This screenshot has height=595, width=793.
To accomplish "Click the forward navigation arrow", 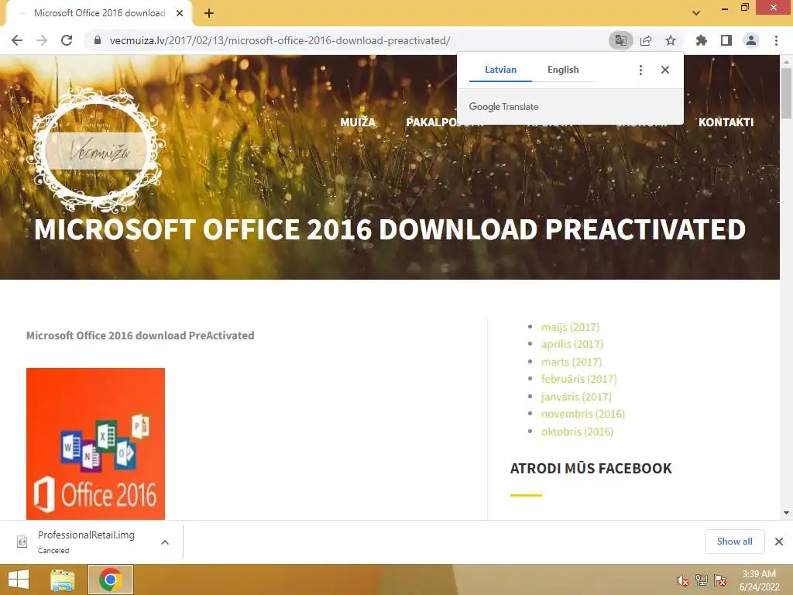I will pos(42,40).
